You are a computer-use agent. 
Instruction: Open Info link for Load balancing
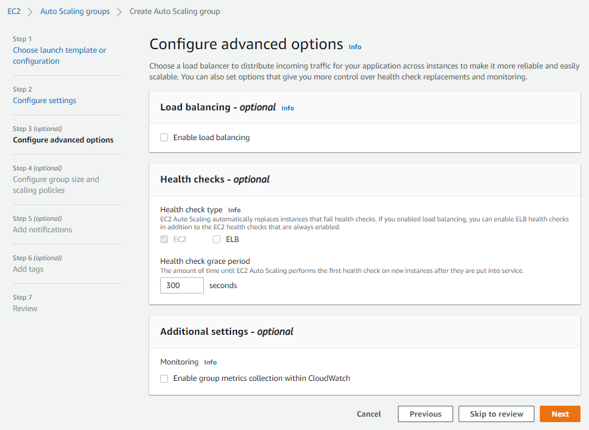[288, 108]
